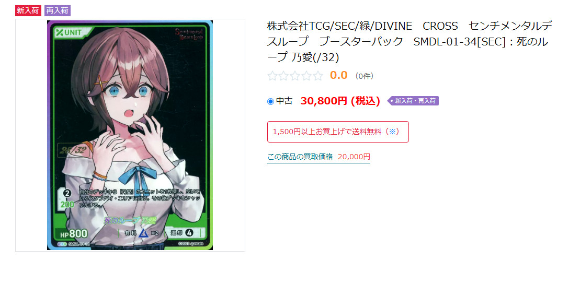Click the purple 再入荷 badge

(x=58, y=10)
